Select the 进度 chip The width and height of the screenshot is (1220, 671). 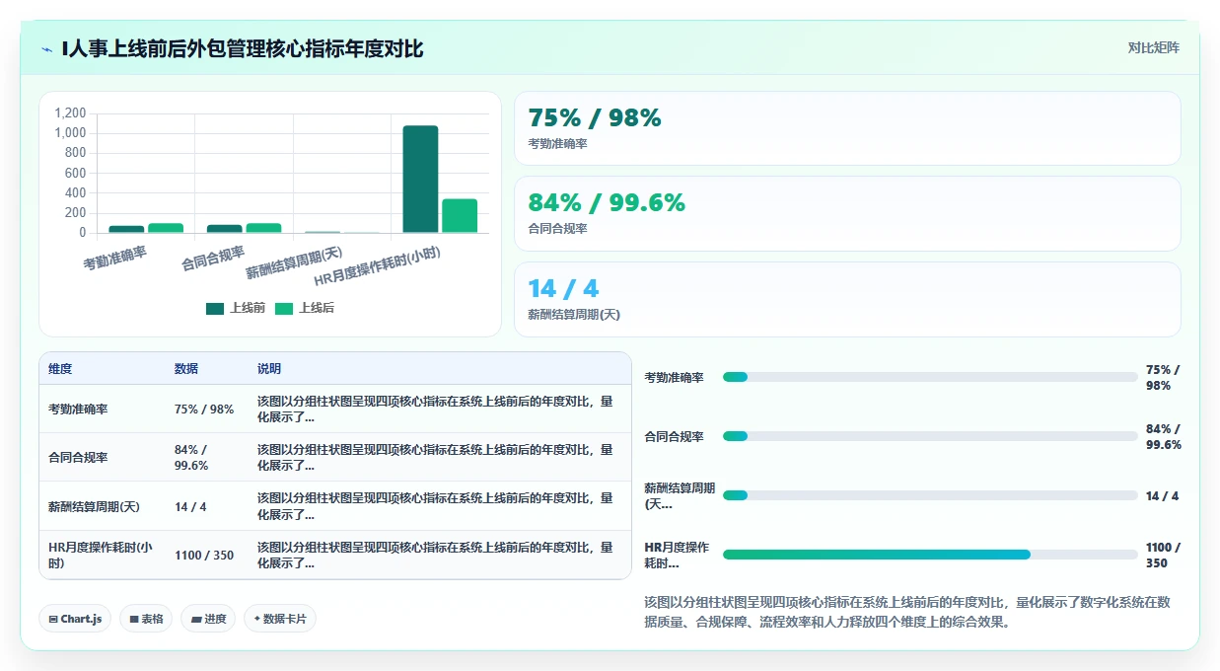pyautogui.click(x=208, y=619)
